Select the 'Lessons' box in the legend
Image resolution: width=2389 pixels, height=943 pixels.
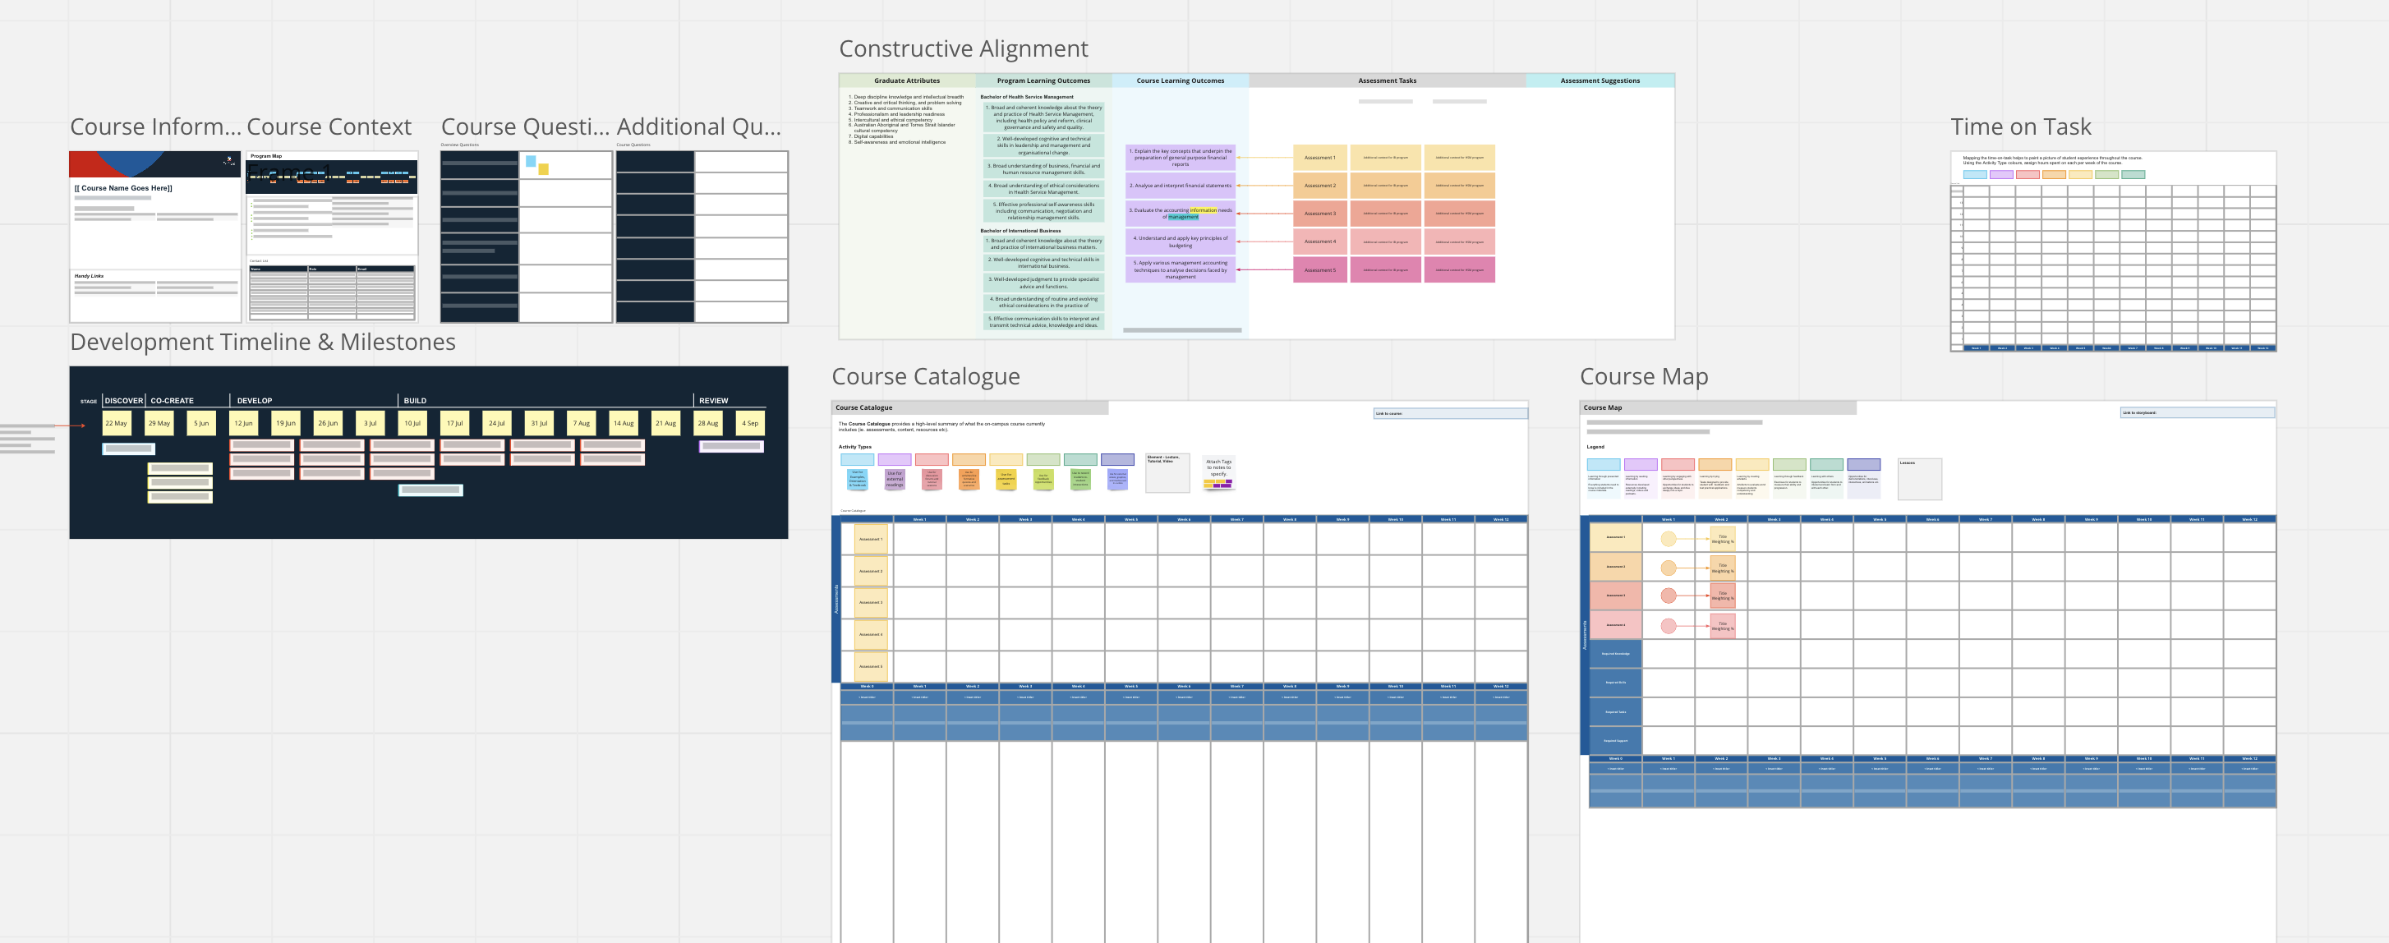pos(1920,480)
